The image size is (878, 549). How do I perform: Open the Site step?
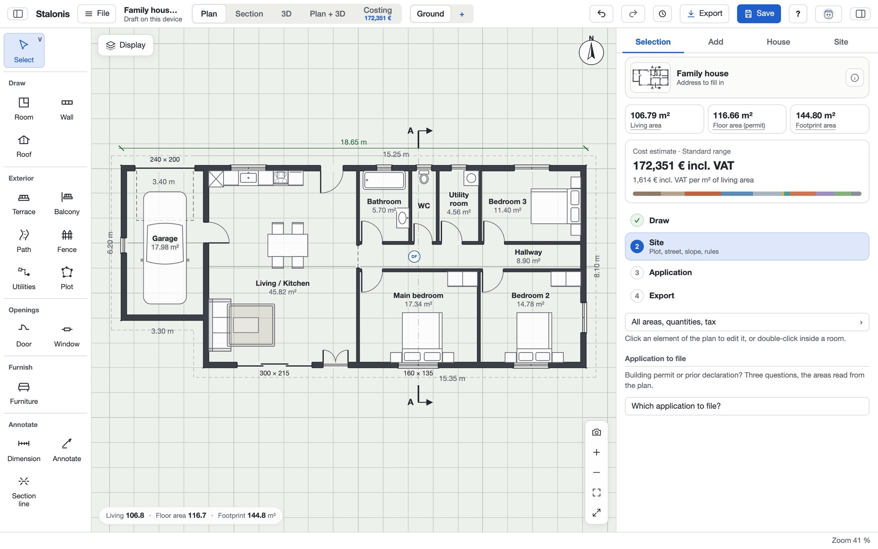(x=747, y=246)
